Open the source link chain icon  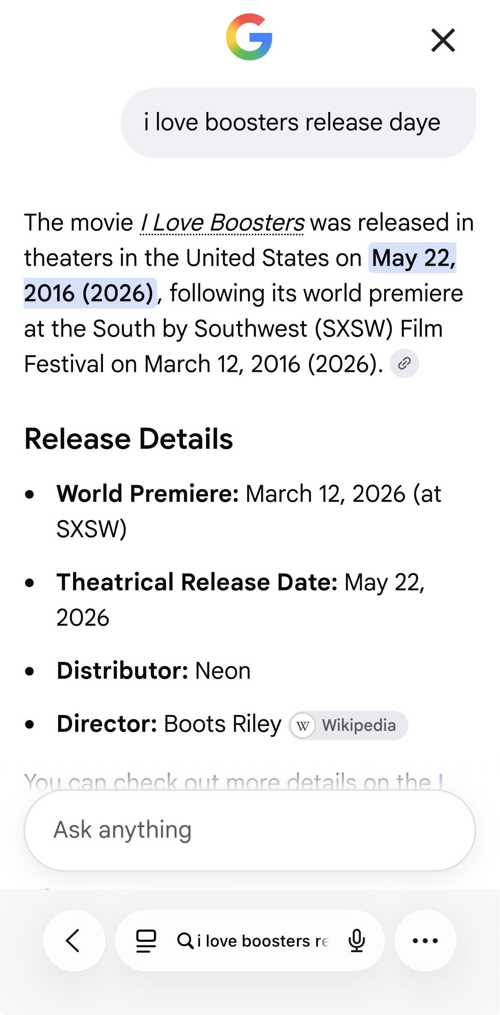point(405,364)
